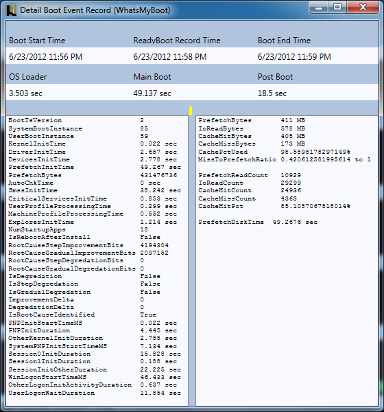Click the 6/23/2012 11:59 PM value

click(294, 57)
